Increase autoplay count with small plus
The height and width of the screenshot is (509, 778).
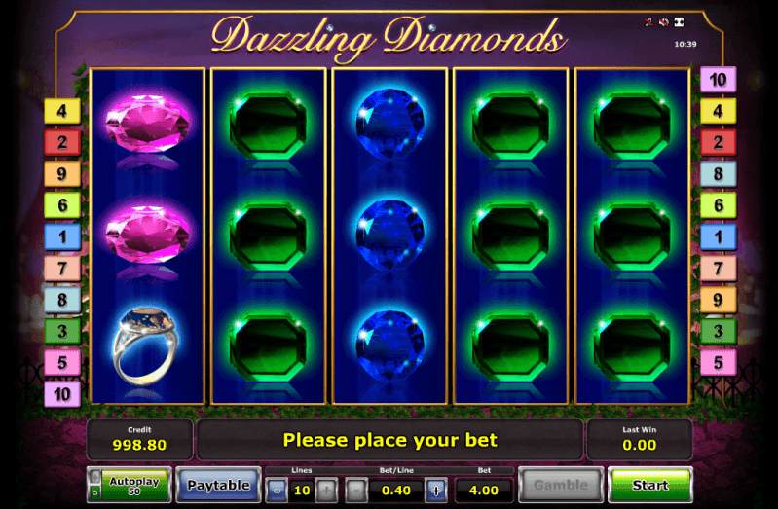(x=94, y=476)
